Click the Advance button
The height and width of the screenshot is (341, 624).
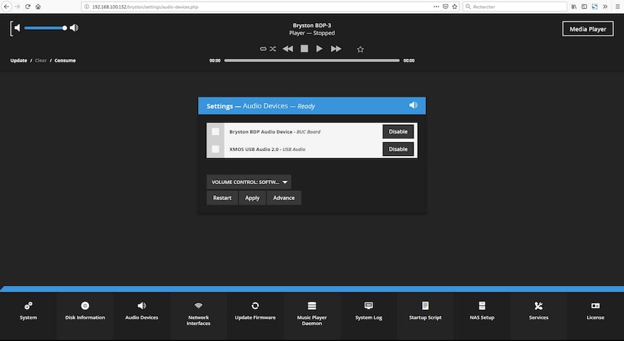pyautogui.click(x=284, y=198)
